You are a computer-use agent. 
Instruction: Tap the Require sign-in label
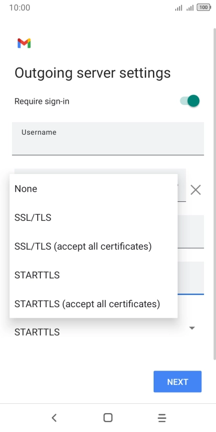tap(42, 101)
